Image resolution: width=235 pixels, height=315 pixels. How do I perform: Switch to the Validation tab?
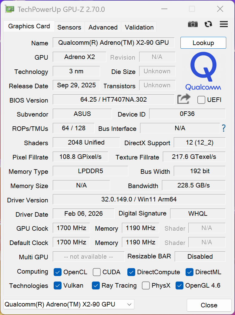[x=139, y=27]
